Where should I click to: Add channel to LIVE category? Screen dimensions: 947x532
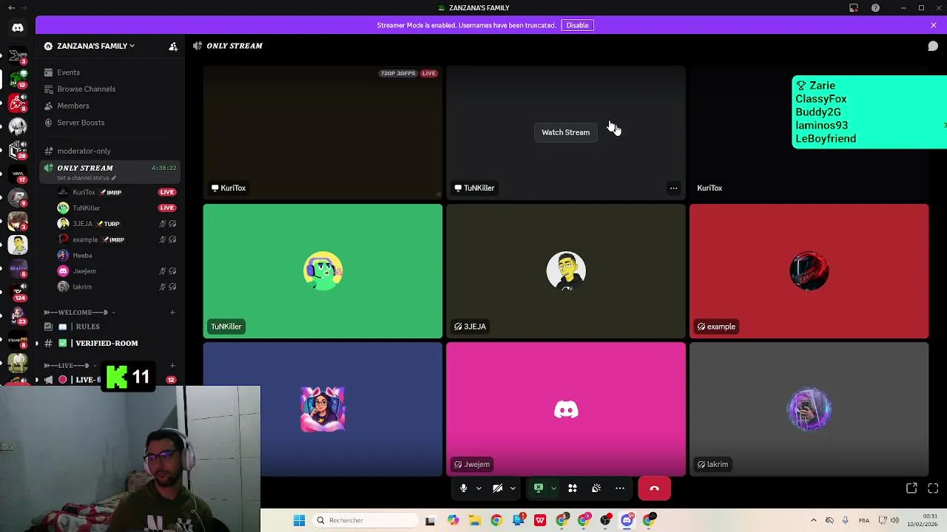(172, 365)
